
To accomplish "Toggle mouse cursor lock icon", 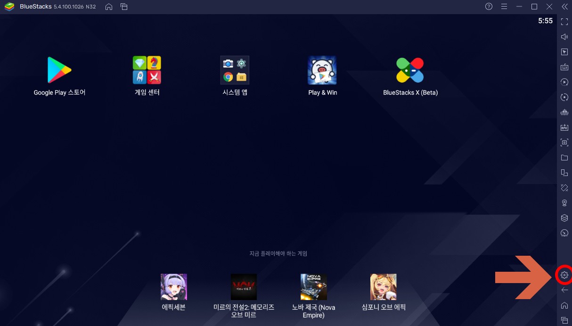I will 564,52.
